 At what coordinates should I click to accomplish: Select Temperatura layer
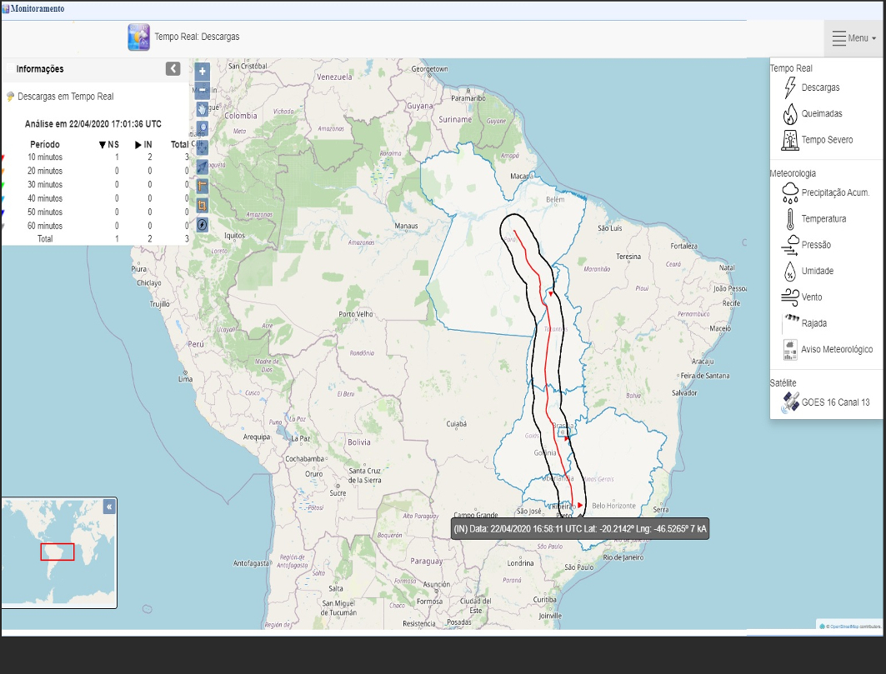(823, 218)
